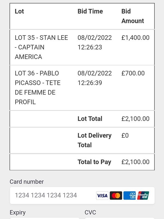Image resolution: width=164 pixels, height=219 pixels.
Task: Click the Lot Total label
Action: 90,119
